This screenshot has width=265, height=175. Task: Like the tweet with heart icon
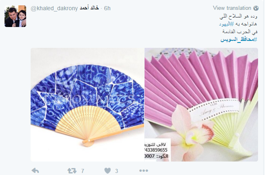(107, 171)
